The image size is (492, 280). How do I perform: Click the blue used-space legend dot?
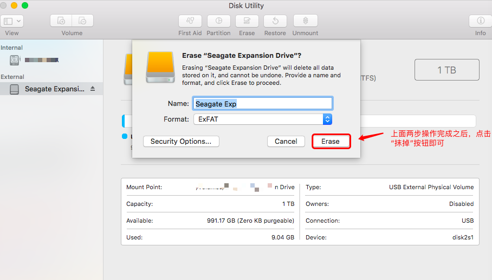125,136
